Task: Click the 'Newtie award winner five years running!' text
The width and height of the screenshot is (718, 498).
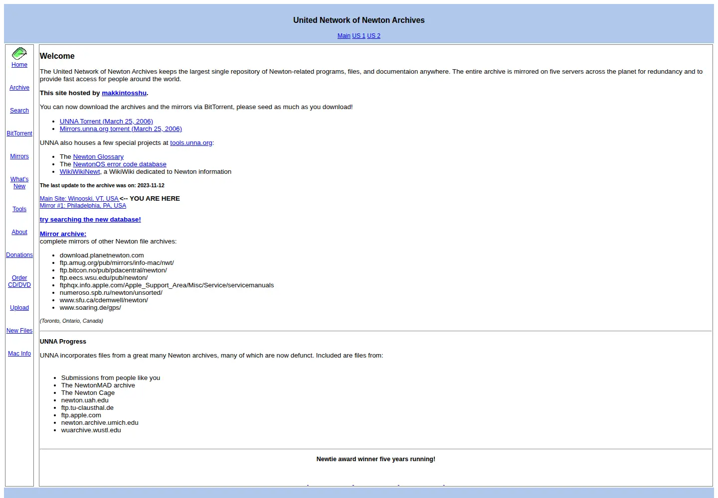Action: [x=376, y=459]
